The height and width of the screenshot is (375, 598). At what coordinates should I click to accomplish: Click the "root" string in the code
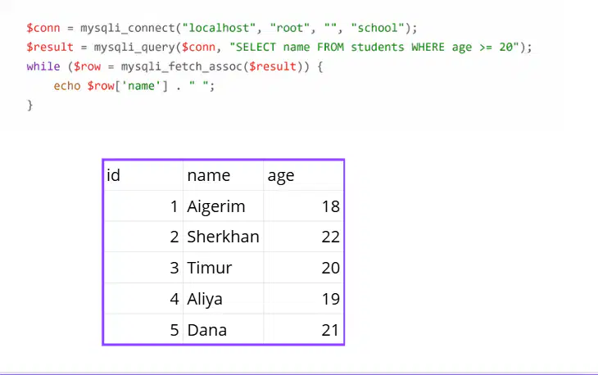[290, 28]
